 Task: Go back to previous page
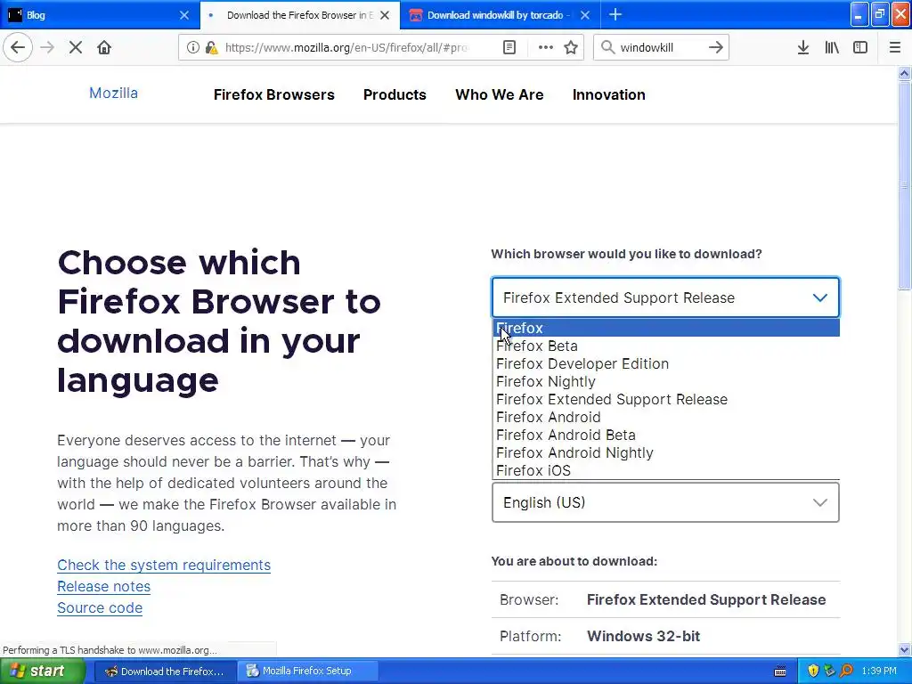(18, 47)
